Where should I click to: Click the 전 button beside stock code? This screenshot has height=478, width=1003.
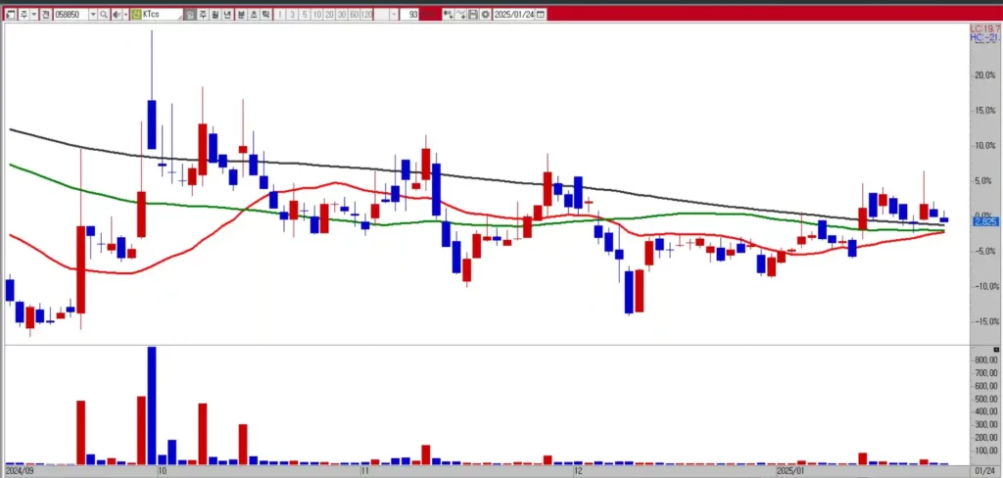coord(45,15)
